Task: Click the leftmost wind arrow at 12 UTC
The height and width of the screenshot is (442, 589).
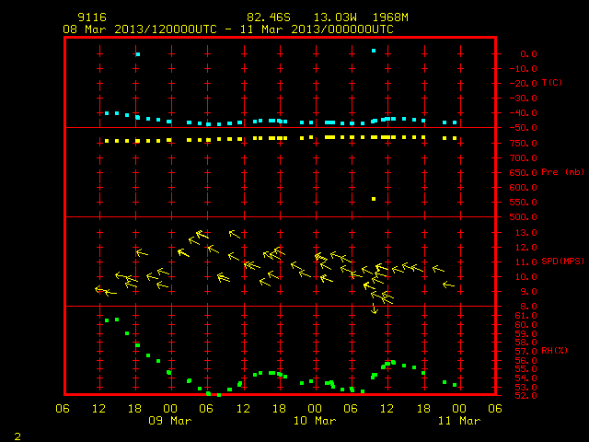Action: pyautogui.click(x=100, y=289)
